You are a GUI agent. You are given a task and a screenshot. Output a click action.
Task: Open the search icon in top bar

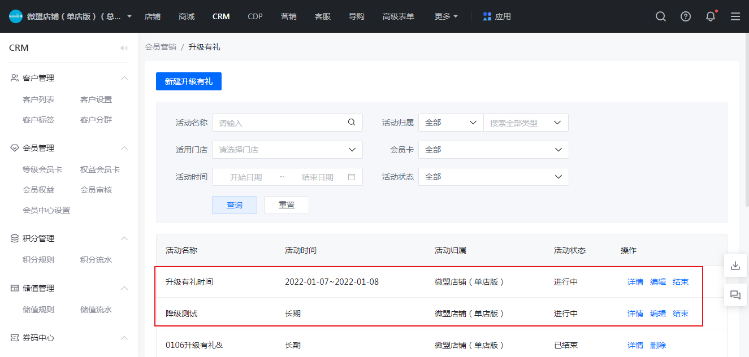tap(661, 16)
